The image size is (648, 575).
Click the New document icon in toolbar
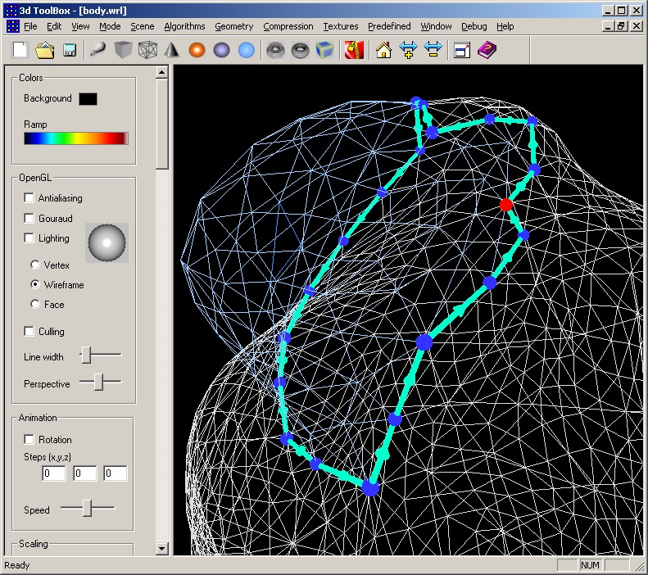point(20,50)
